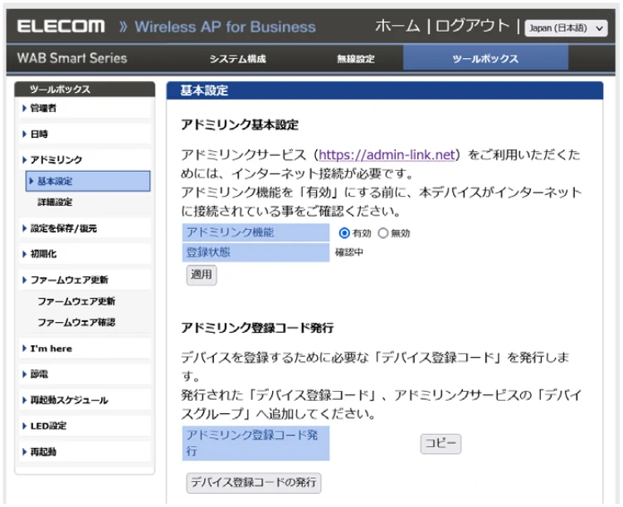Open LED設定 in the sidebar
623x507 pixels.
click(85, 426)
